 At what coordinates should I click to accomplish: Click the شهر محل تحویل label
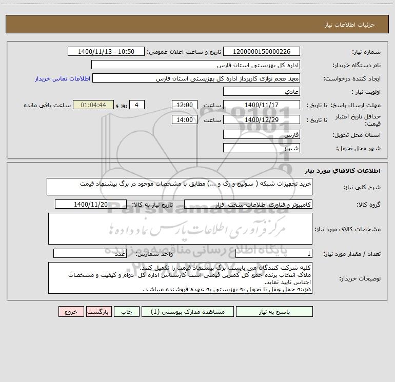tap(358, 148)
